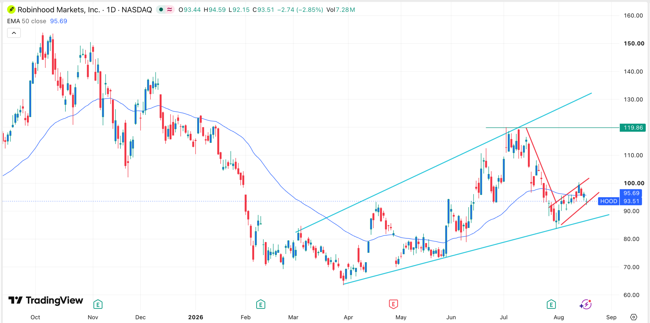Click the 130.00 price axis label
The width and height of the screenshot is (650, 323).
tap(633, 99)
